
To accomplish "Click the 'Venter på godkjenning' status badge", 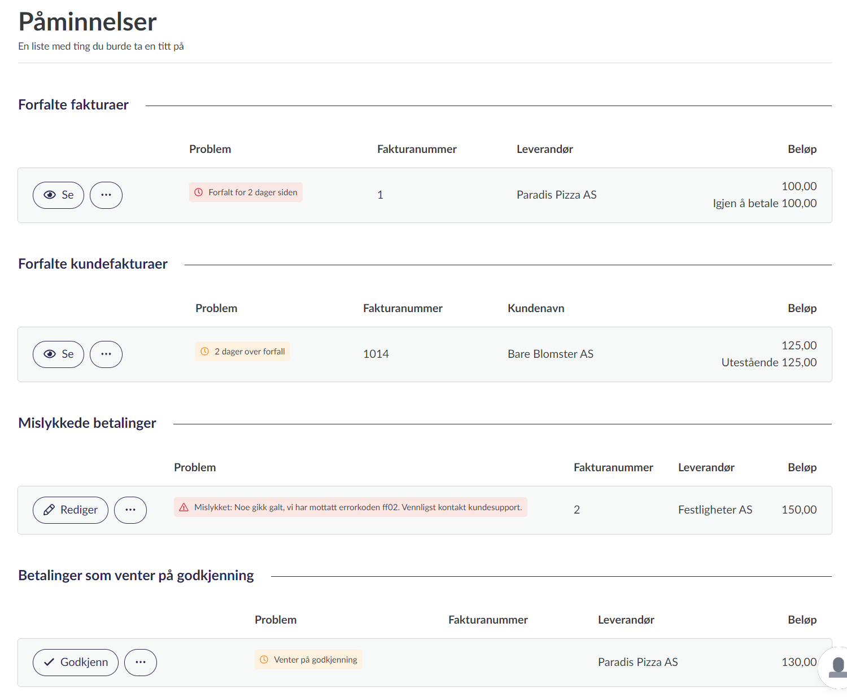I will click(x=308, y=660).
